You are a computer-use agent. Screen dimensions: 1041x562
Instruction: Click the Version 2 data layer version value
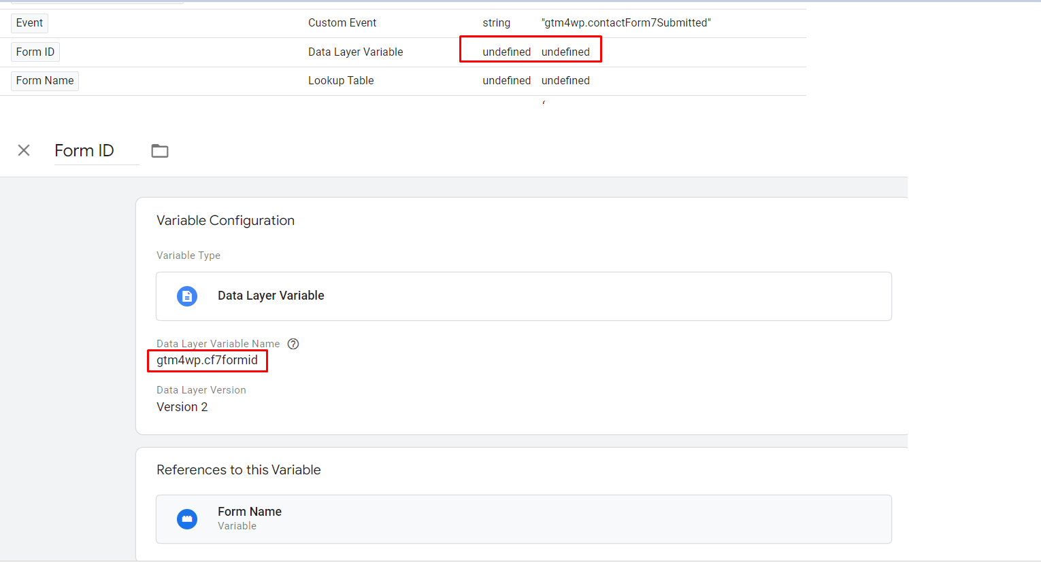(x=182, y=407)
